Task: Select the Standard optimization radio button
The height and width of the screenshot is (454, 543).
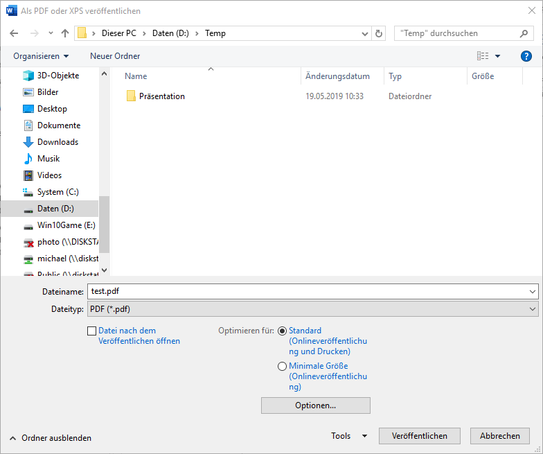Action: pyautogui.click(x=282, y=331)
